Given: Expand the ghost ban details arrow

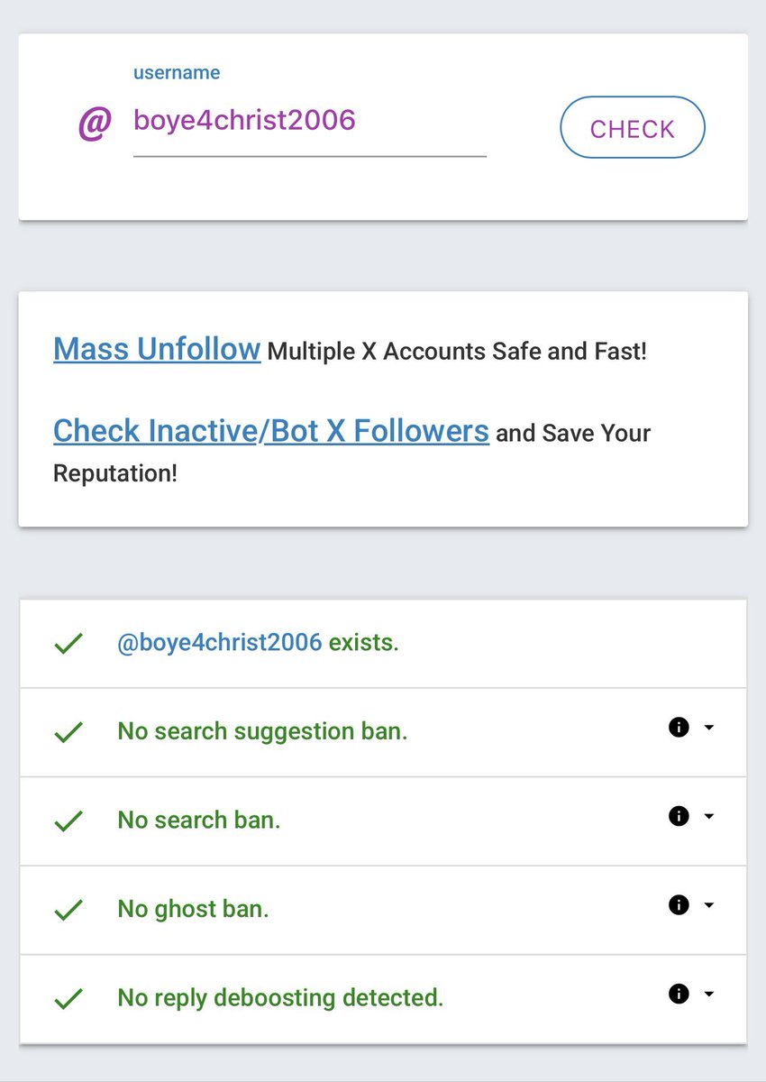Looking at the screenshot, I should [x=708, y=905].
